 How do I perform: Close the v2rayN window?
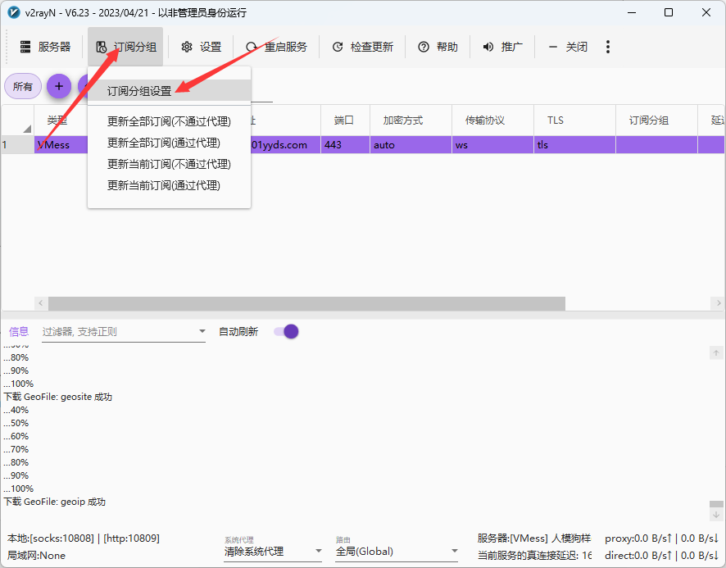click(706, 12)
